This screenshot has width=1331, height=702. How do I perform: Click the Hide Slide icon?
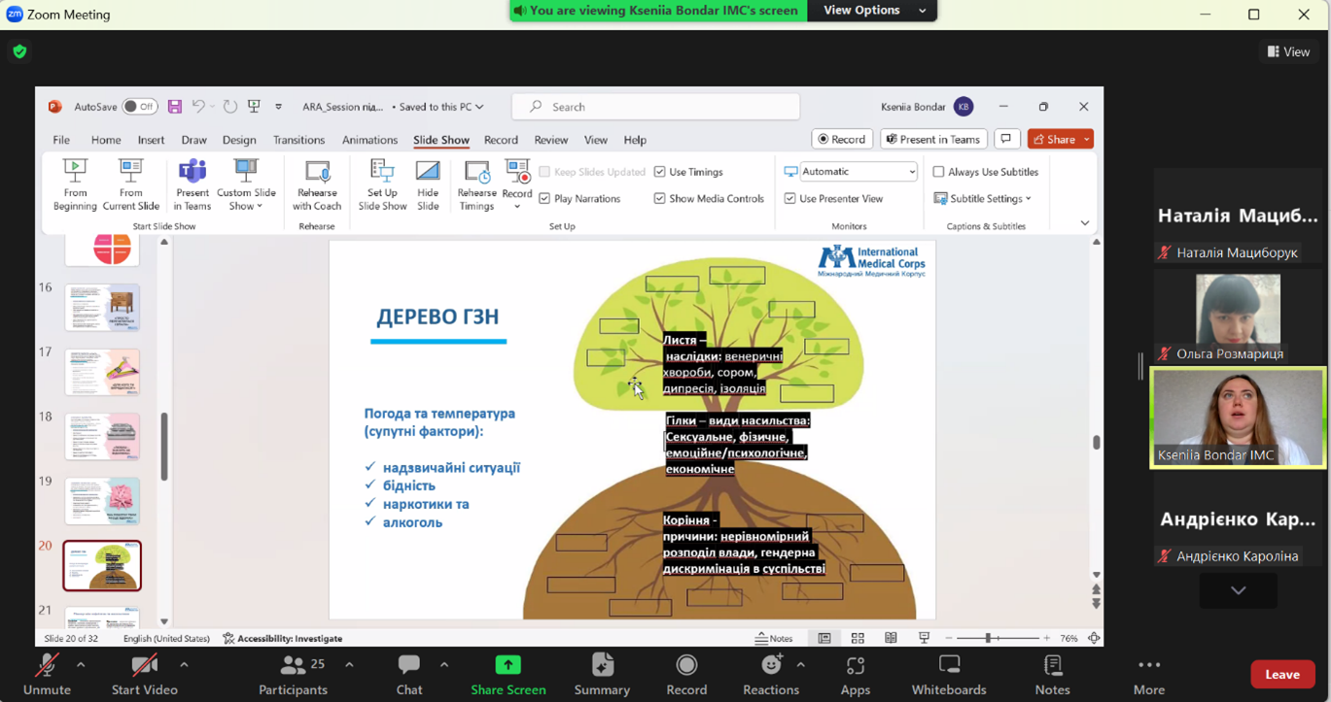(x=428, y=172)
